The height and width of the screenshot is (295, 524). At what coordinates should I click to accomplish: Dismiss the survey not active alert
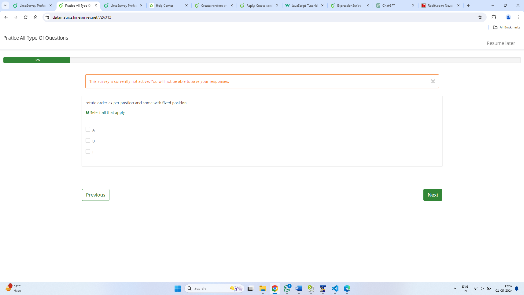(x=433, y=81)
